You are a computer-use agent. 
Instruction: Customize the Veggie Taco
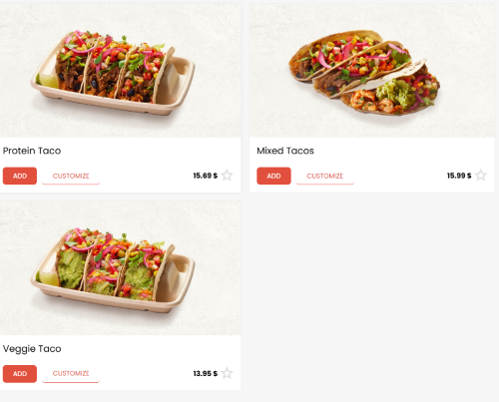click(x=71, y=374)
